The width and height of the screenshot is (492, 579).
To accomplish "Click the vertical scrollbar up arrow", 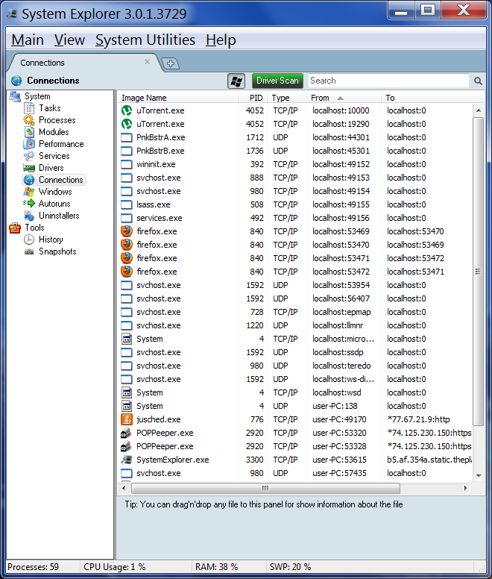I will (x=479, y=110).
